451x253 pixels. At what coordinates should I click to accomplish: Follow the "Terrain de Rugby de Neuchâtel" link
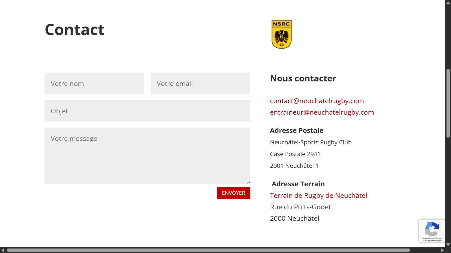318,196
